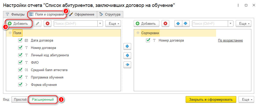Switch to the Поля и сортировки tab
The height and width of the screenshot is (106, 259).
coord(47,14)
